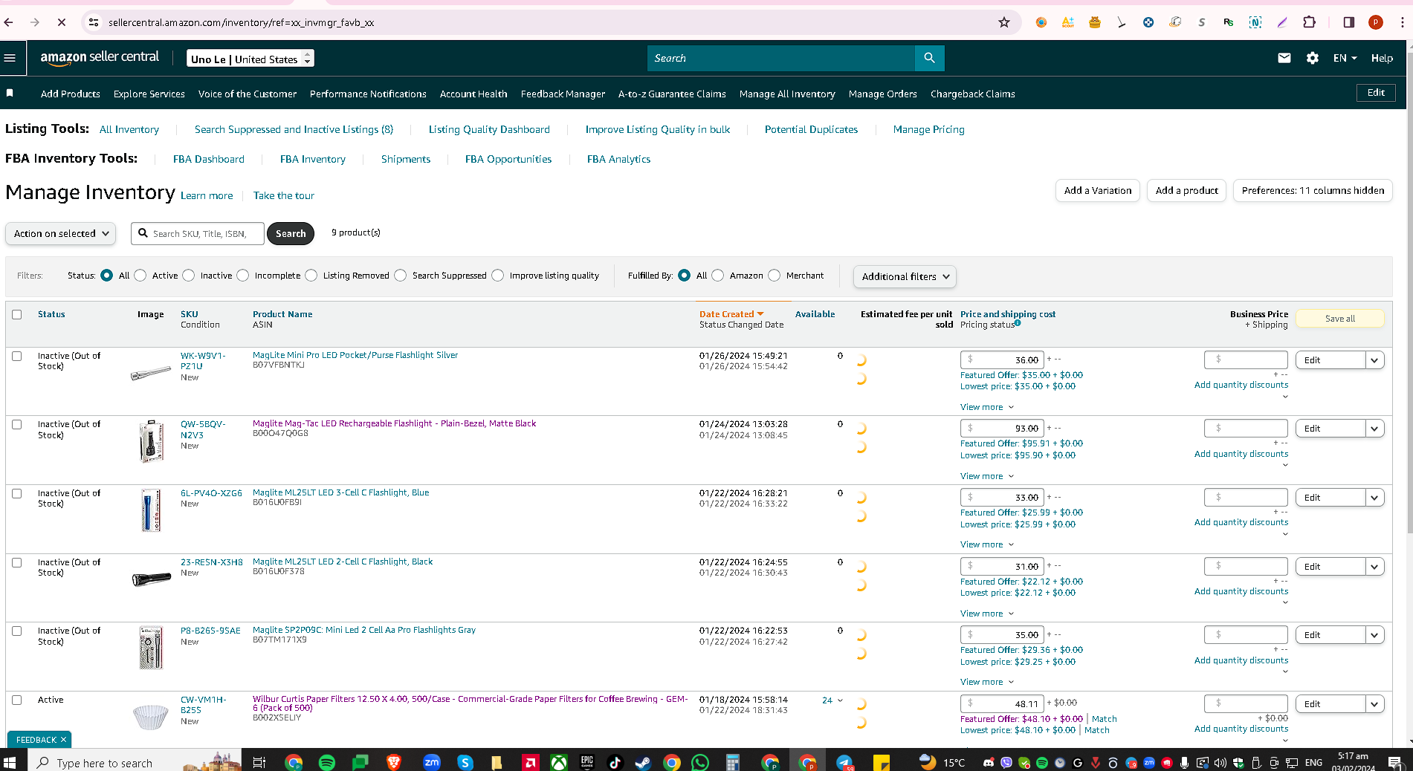This screenshot has height=771, width=1413.
Task: Open Edit dropdown arrow for Maglite Mag-Tac row
Action: pyautogui.click(x=1374, y=429)
